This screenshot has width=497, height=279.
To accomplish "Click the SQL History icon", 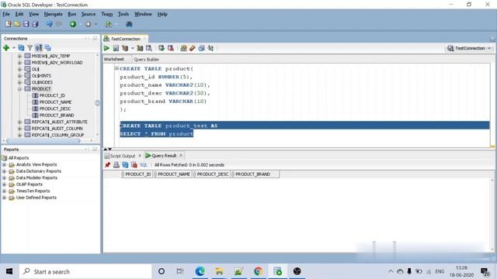I will click(201, 48).
